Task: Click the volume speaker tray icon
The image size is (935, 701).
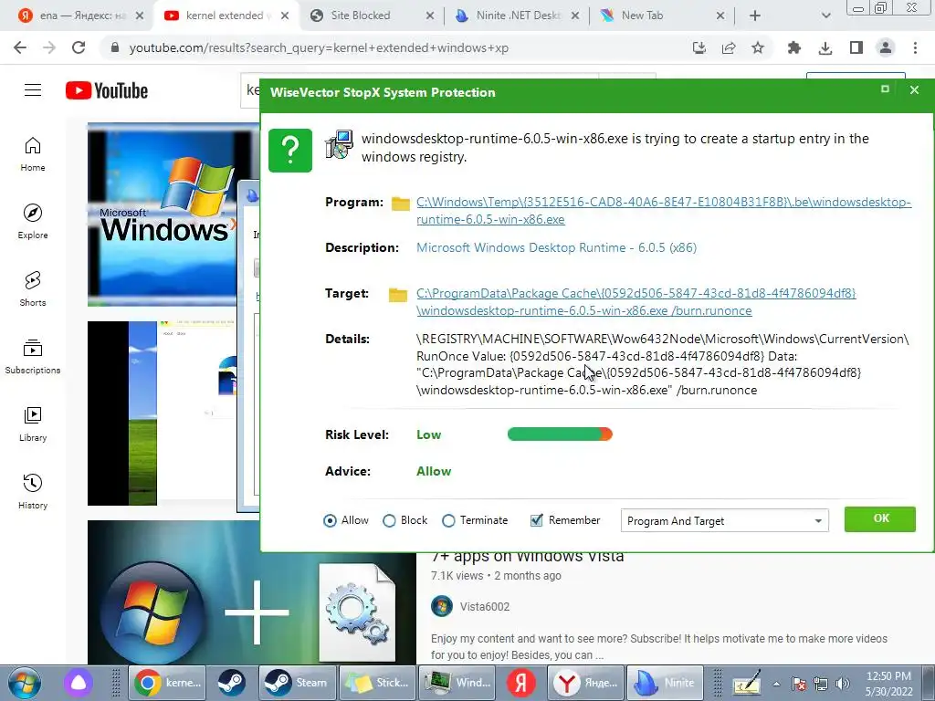Action: pos(842,684)
